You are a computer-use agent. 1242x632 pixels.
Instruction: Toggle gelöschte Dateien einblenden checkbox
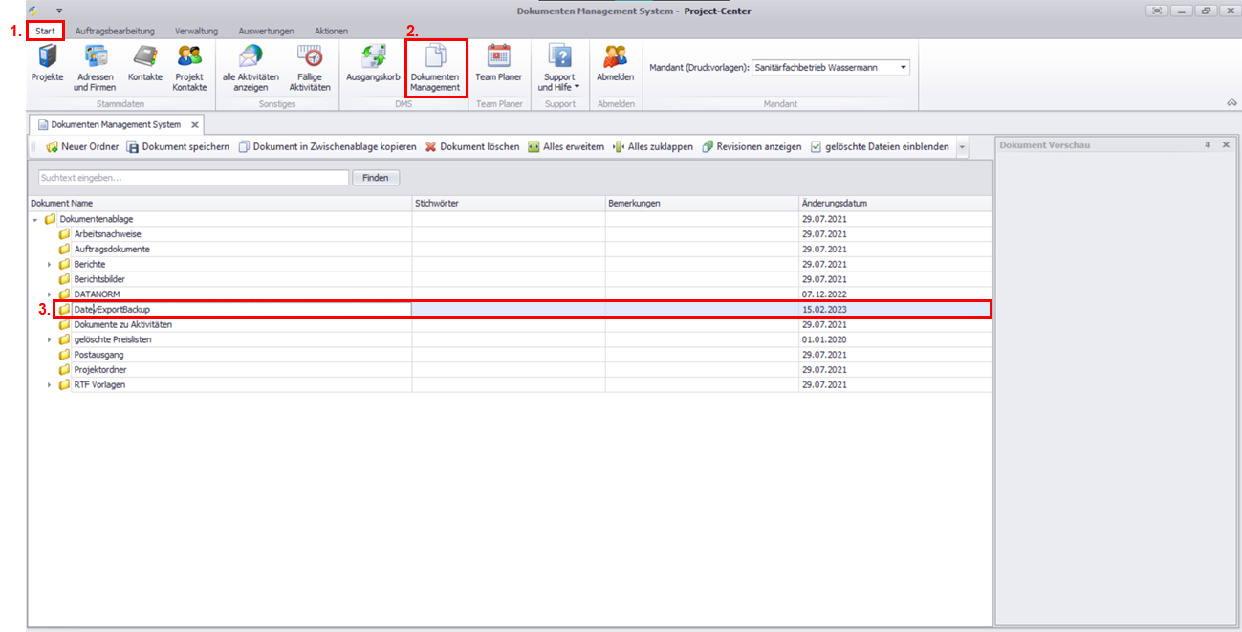816,147
